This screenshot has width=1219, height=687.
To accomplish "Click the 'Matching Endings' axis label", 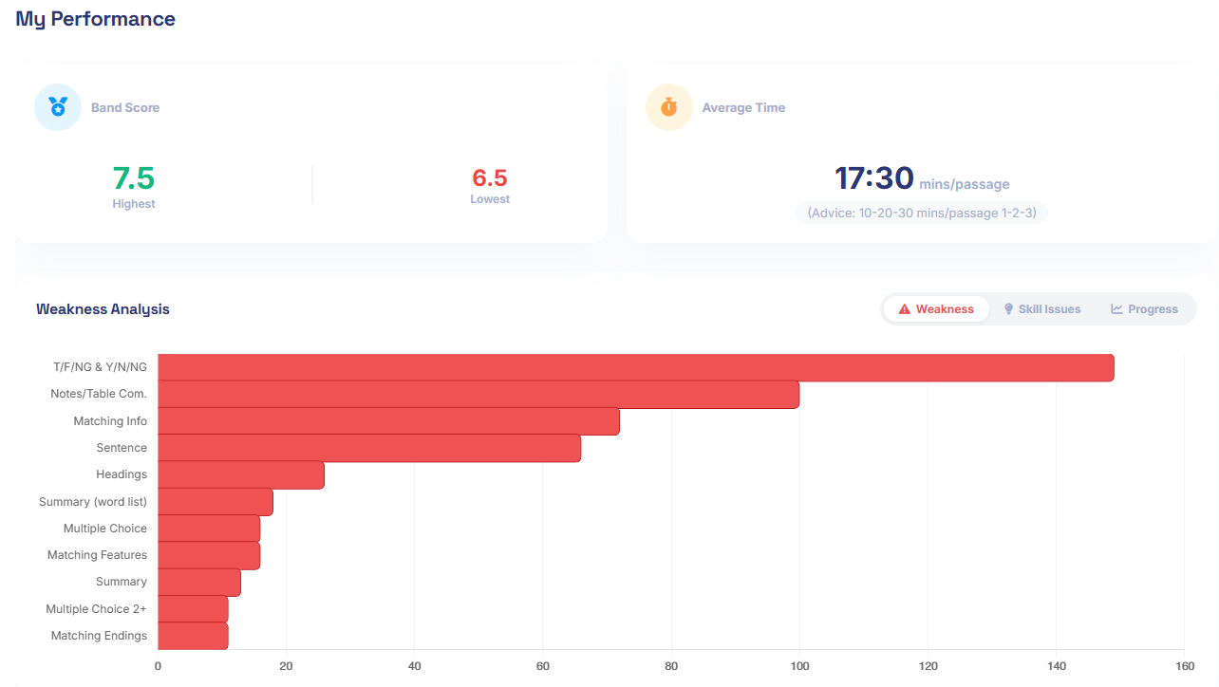I will point(99,636).
